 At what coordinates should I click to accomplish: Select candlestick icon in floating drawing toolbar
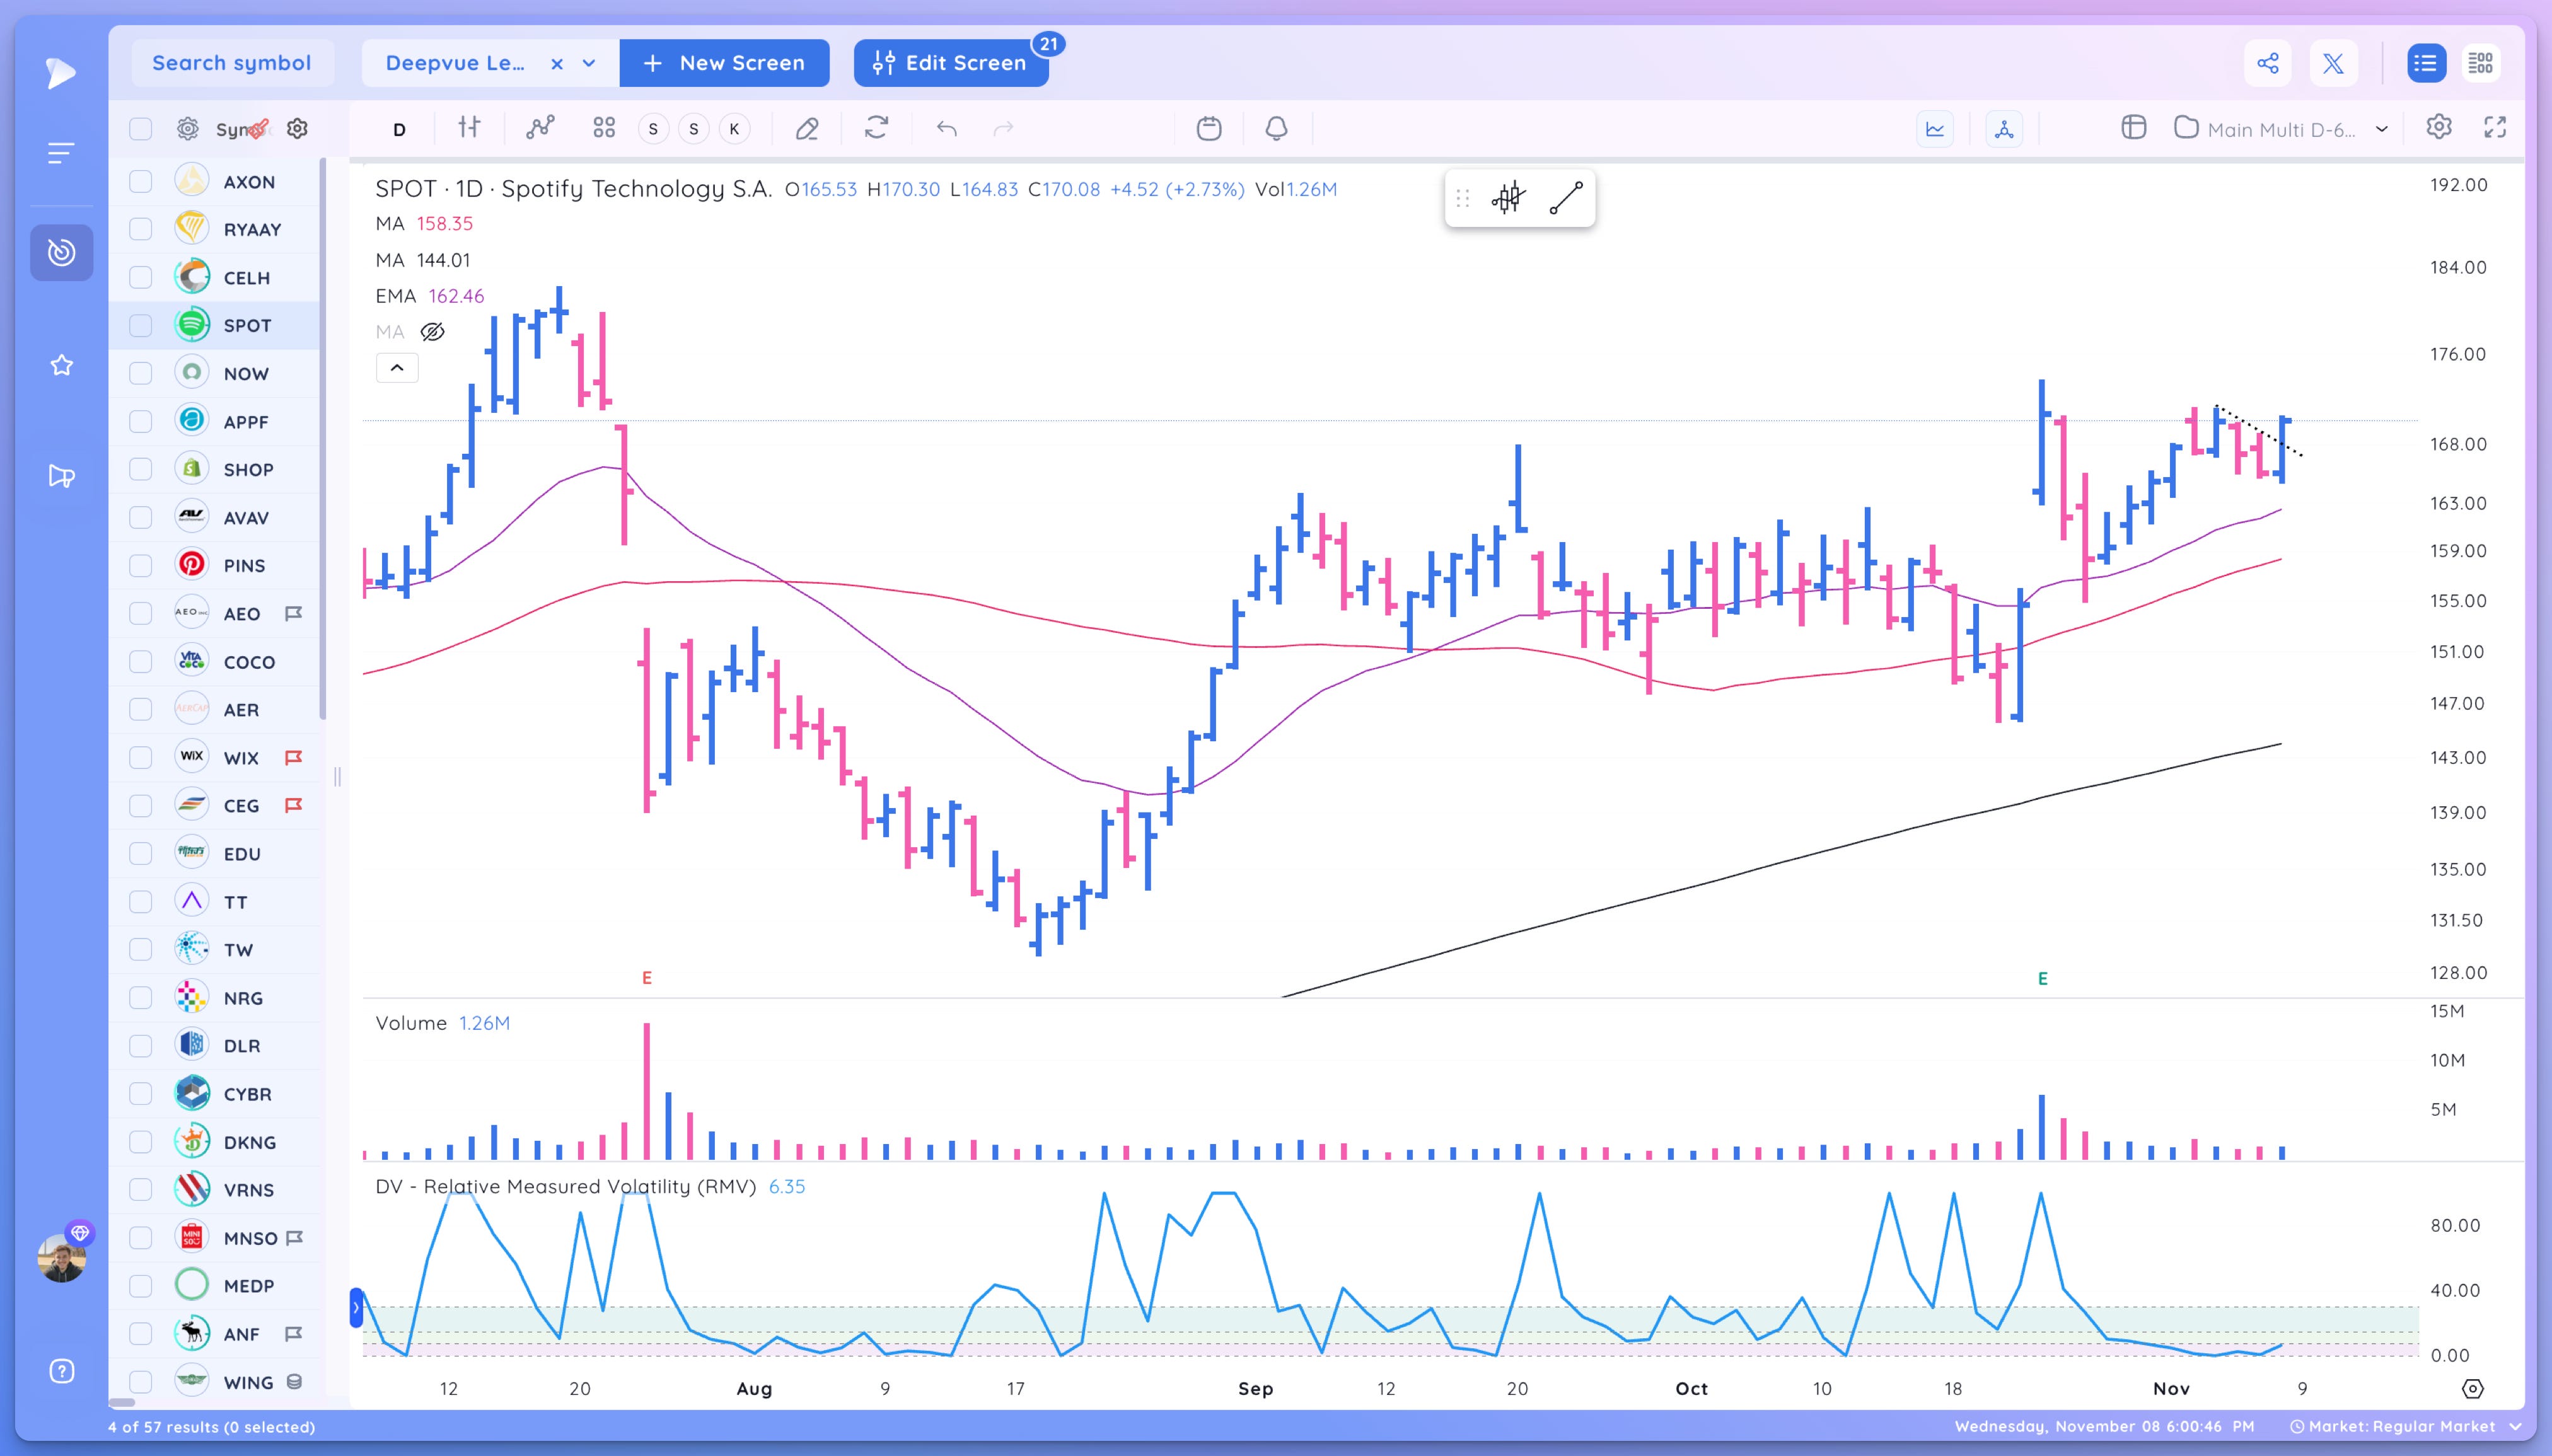point(1508,198)
